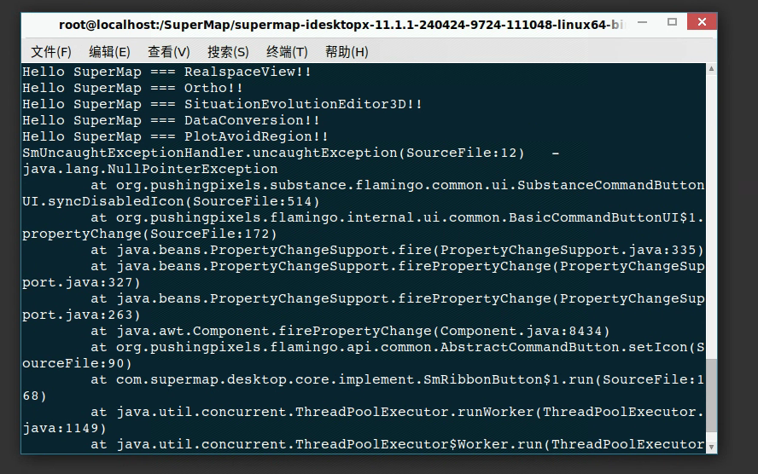The image size is (758, 474).
Task: Open the 搜索(S) menu
Action: pos(228,52)
